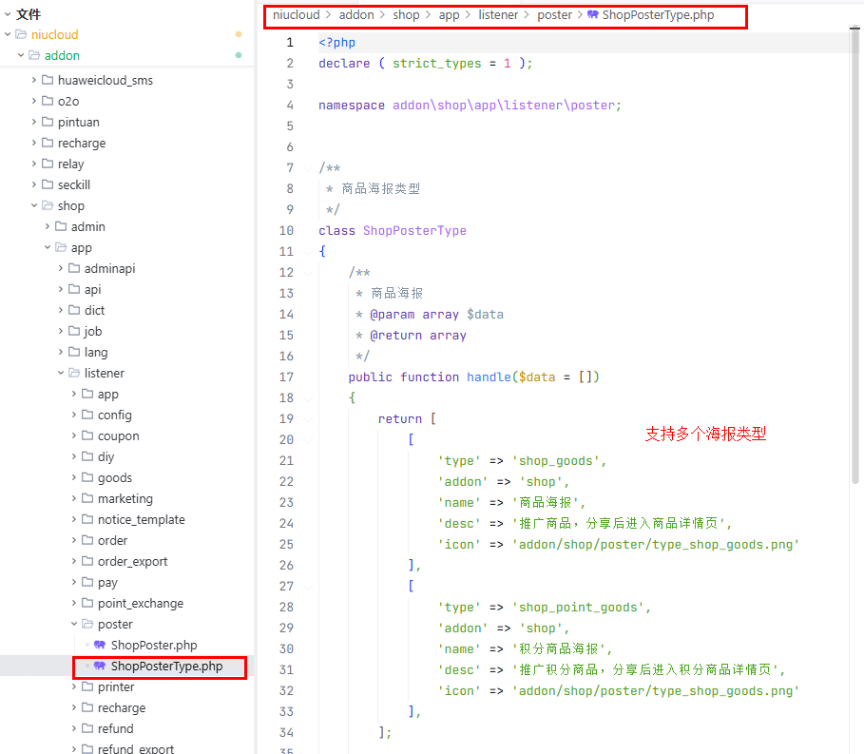The image size is (864, 754).
Task: Click the niucloud breadcrumb segment
Action: 296,15
